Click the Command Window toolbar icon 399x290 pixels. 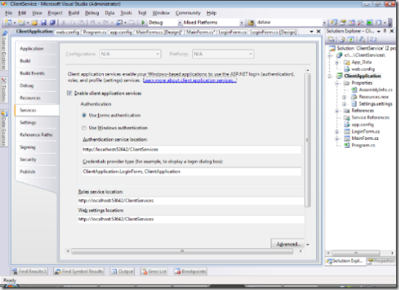pyautogui.click(x=379, y=22)
